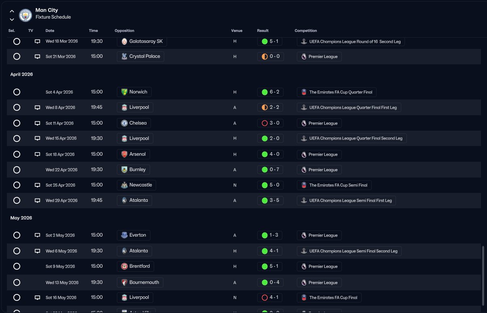Open the Galatasaray SK opposition button
Viewport: 487px width, 313px height.
[x=142, y=41]
